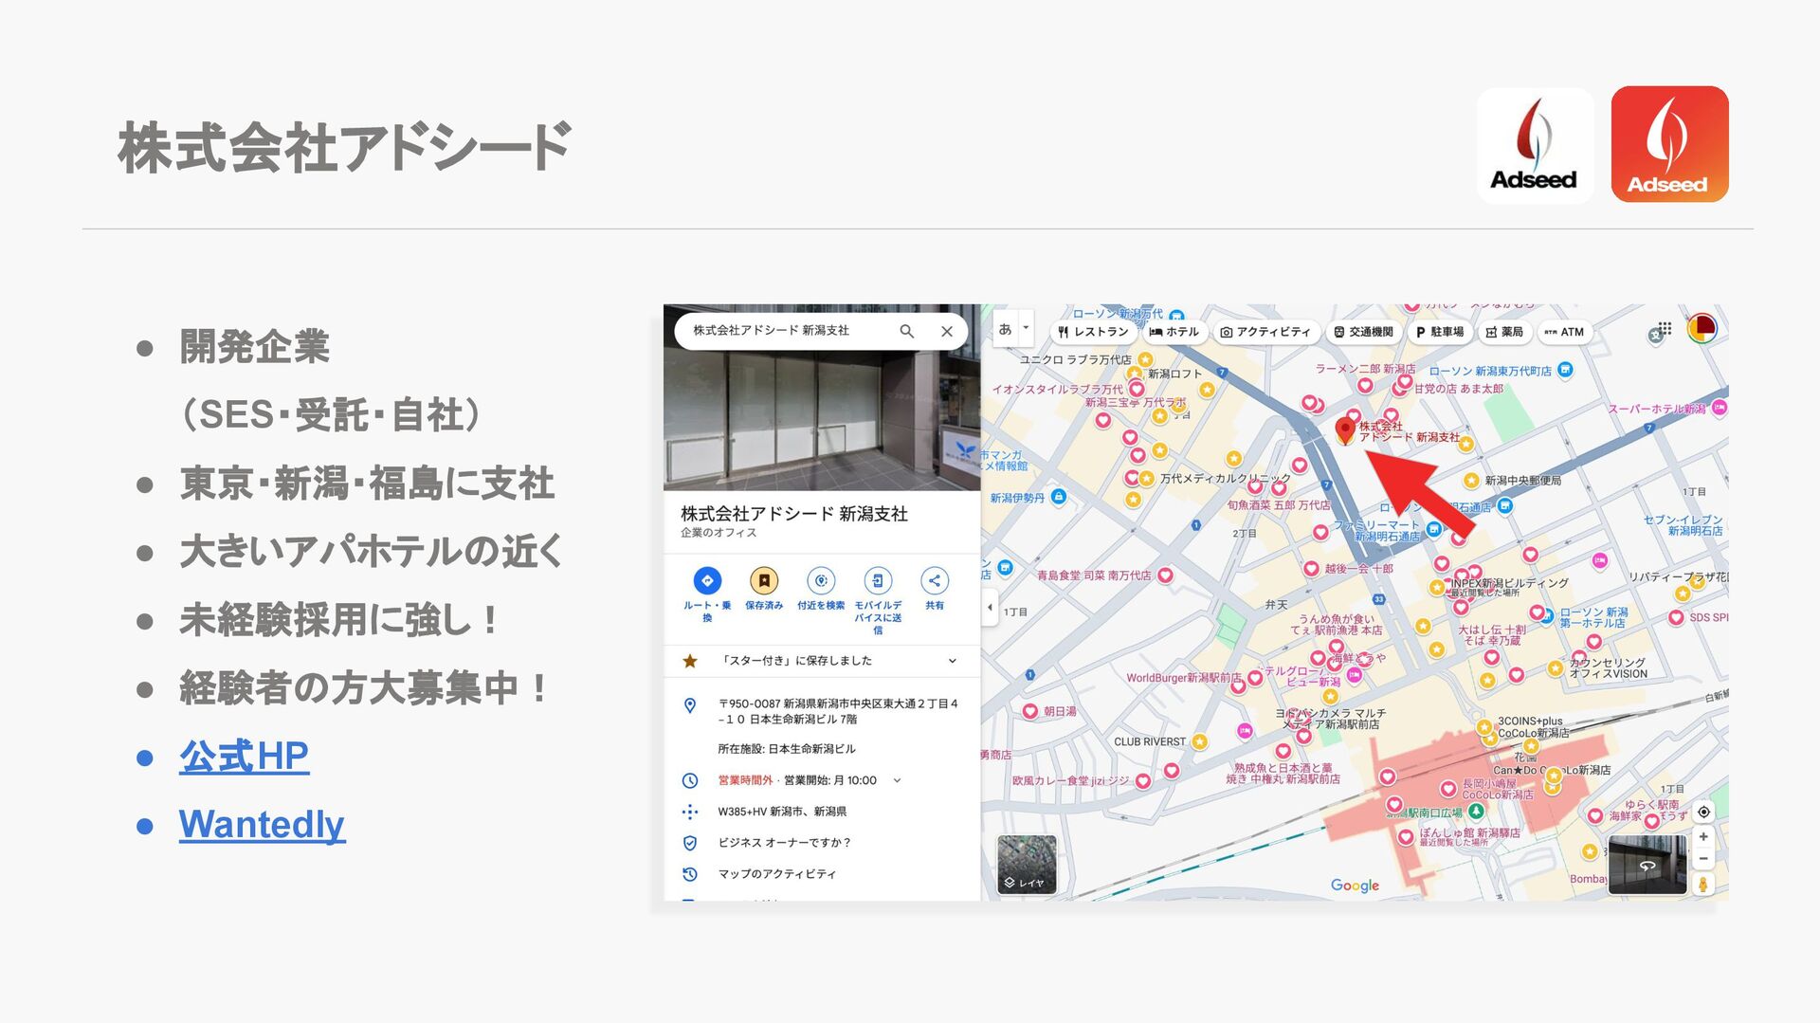The height and width of the screenshot is (1023, 1820).
Task: Click the Street View pegman icon
Action: [1703, 885]
